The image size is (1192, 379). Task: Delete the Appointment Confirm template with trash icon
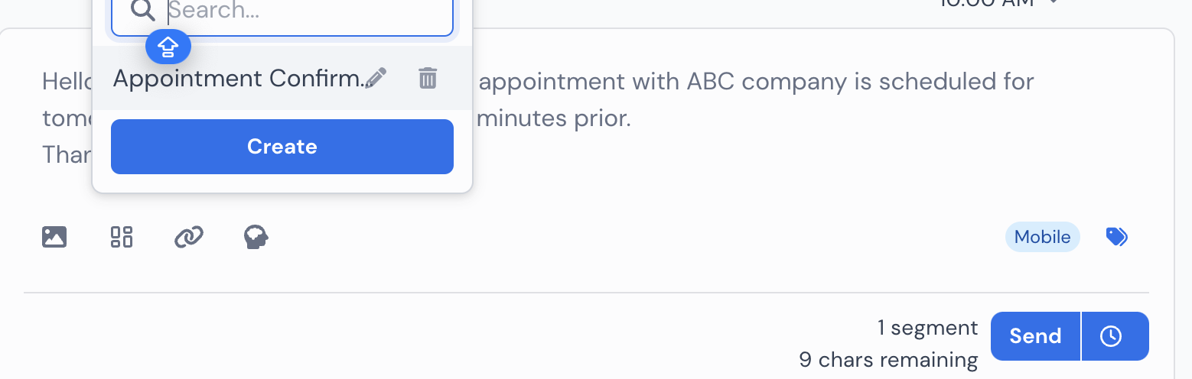tap(428, 78)
